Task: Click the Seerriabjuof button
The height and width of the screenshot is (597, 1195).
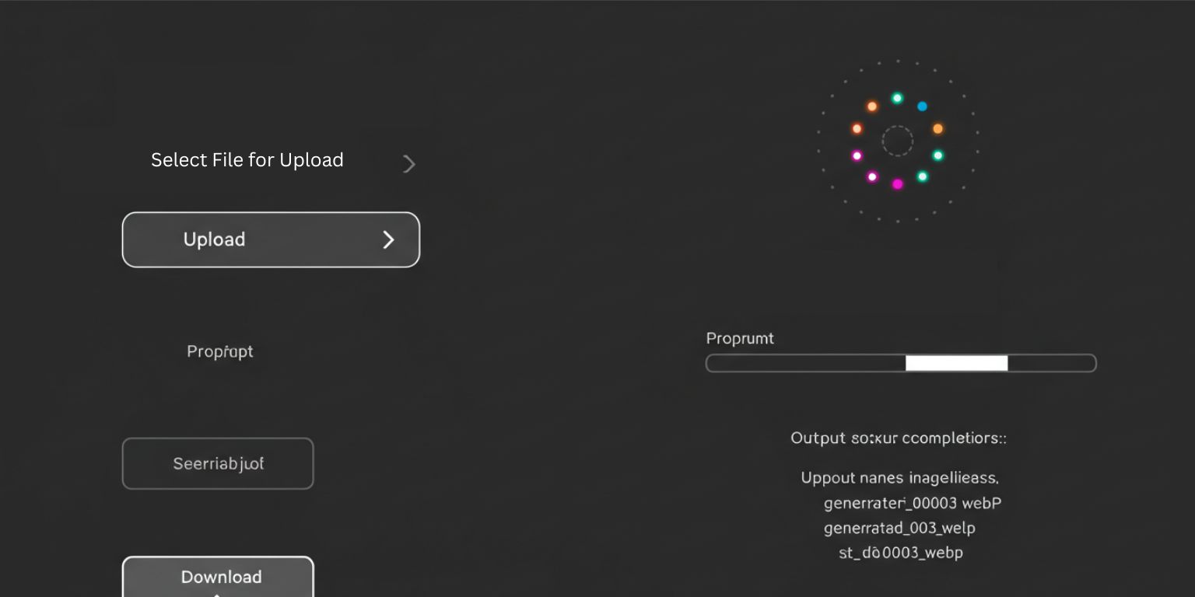Action: pyautogui.click(x=218, y=463)
